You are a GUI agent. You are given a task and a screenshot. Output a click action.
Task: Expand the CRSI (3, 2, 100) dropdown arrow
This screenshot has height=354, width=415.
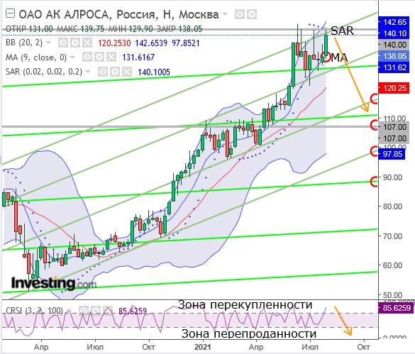(69, 311)
